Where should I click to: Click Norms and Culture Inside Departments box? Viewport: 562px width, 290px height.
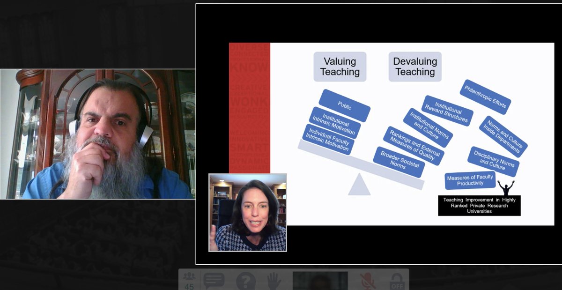click(x=503, y=137)
